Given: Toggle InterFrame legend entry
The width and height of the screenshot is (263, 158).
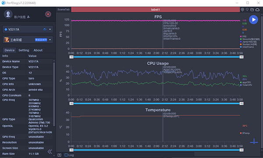Looking at the screenshot, I should tap(247, 47).
